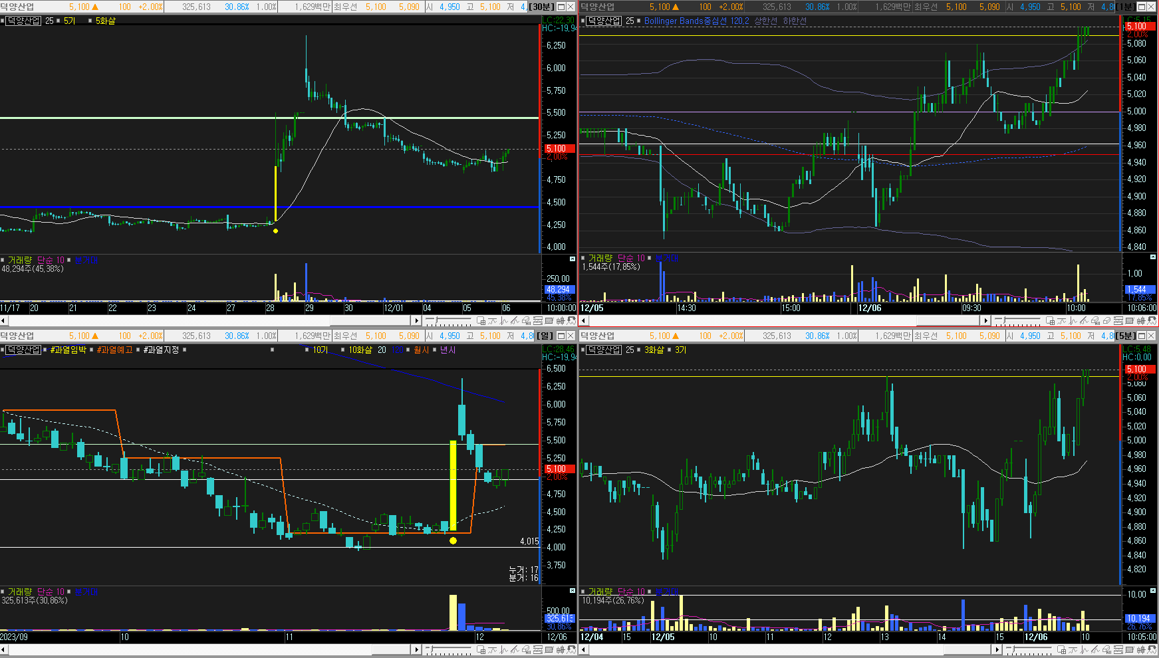The image size is (1159, 658).
Task: Select 3기 legend label in 5-minute chart
Action: [680, 350]
